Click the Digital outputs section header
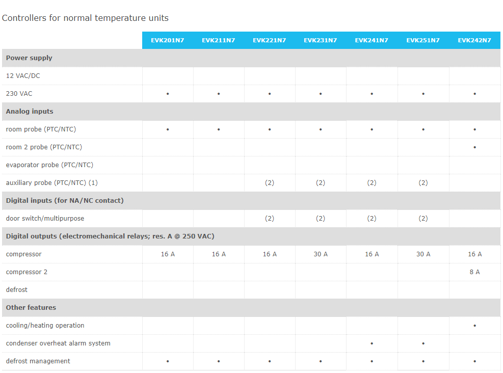Screen dimensions: 503x373 pyautogui.click(x=251, y=236)
